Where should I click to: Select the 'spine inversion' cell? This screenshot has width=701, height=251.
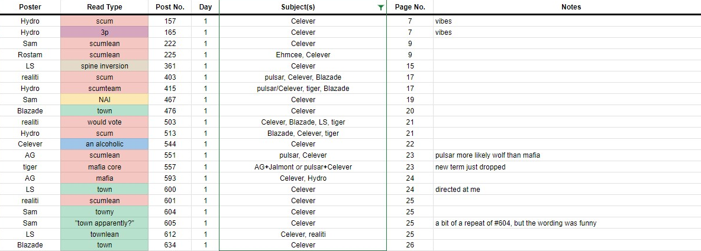point(104,66)
